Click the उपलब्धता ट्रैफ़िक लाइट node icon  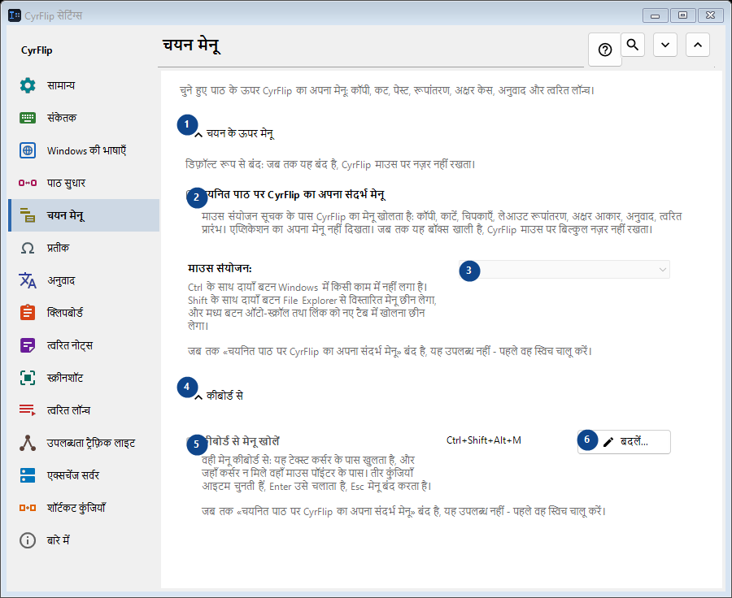(x=28, y=443)
